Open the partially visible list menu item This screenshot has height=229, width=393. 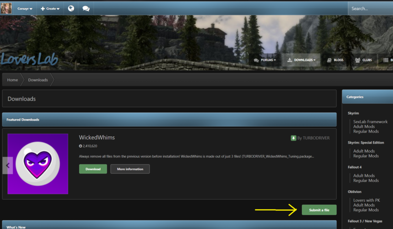point(386,60)
